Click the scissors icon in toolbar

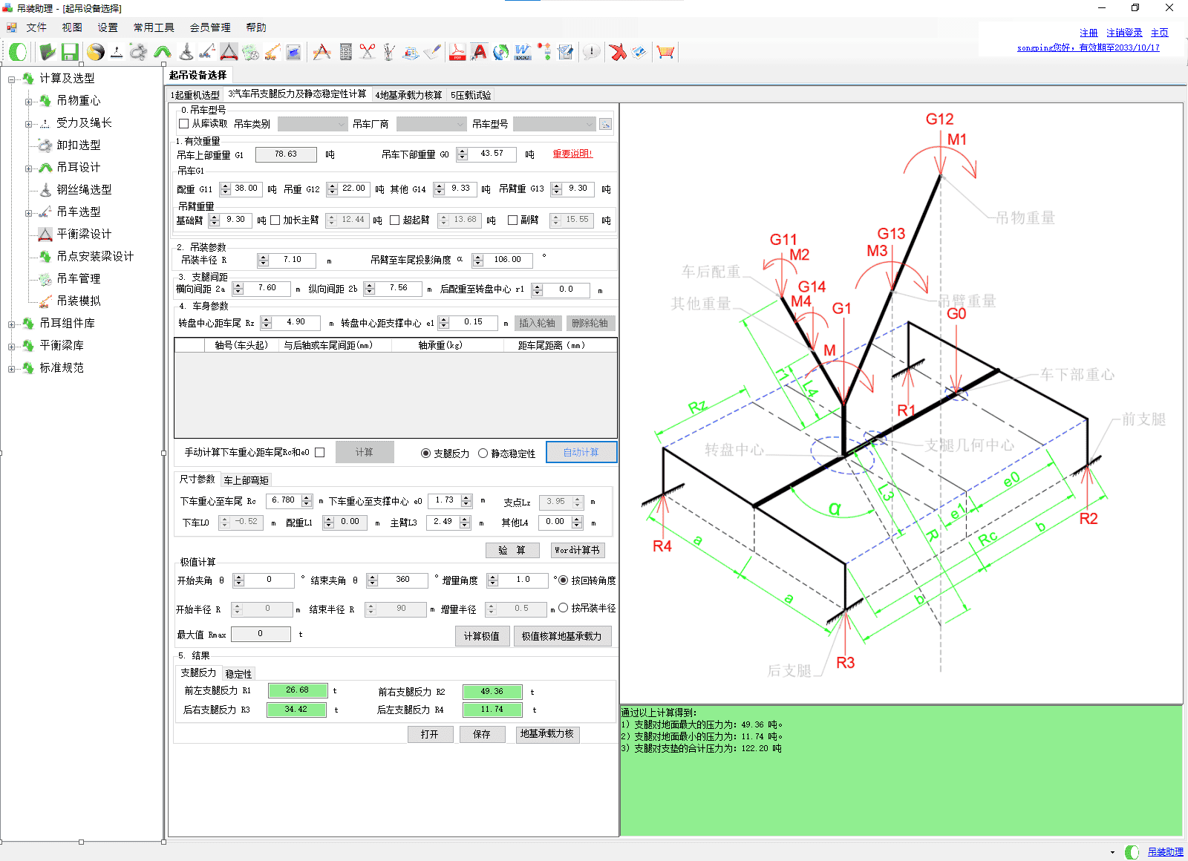[368, 52]
